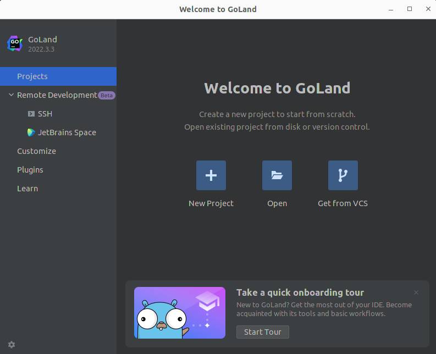Click the Open folder icon
Screen dimensions: 436x354
pos(277,175)
